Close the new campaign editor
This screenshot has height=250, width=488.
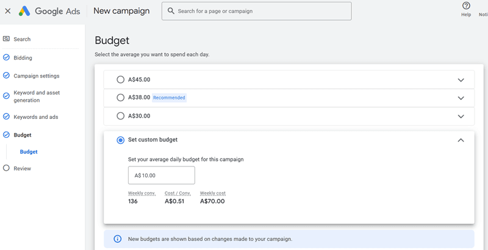click(x=8, y=11)
